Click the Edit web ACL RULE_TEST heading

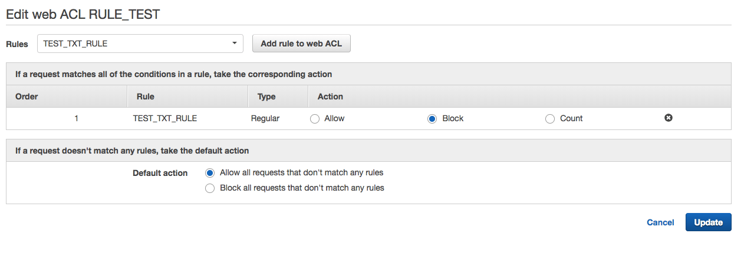[83, 15]
